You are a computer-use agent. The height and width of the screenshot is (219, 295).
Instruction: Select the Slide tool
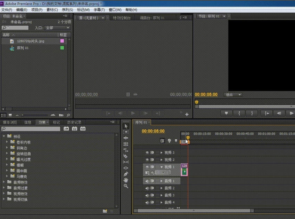(x=126, y=168)
